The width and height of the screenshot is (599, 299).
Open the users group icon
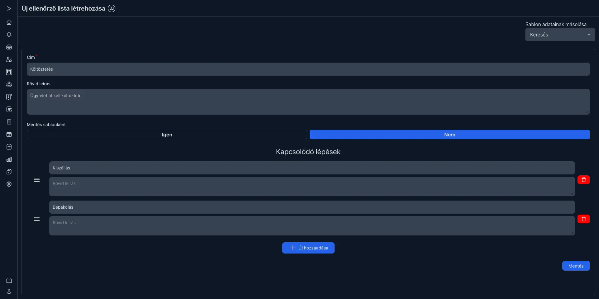click(9, 59)
